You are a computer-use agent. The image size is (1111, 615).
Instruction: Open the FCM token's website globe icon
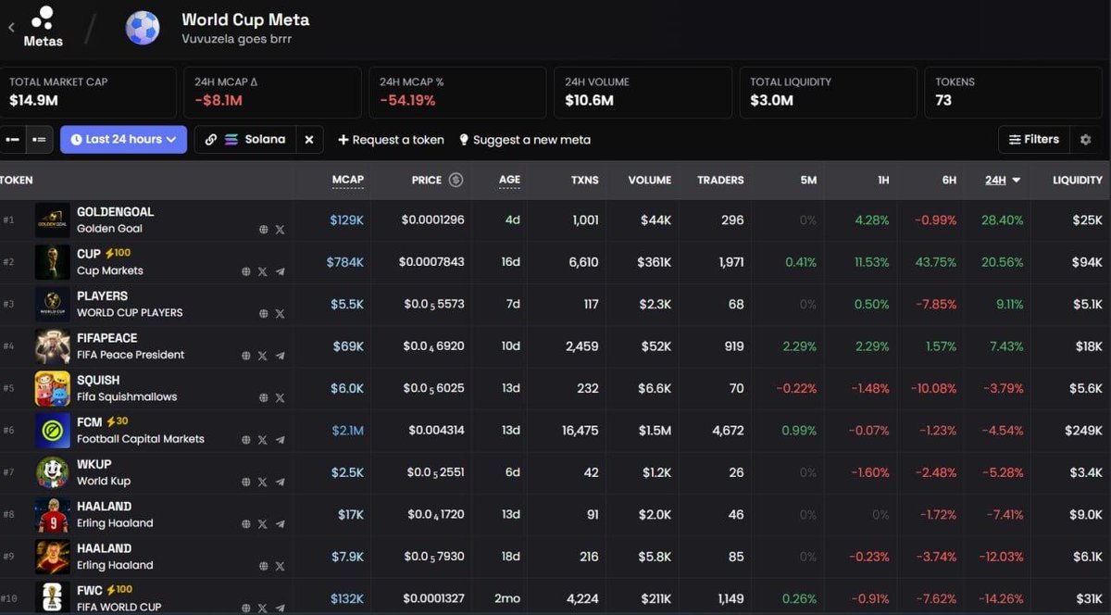[245, 440]
